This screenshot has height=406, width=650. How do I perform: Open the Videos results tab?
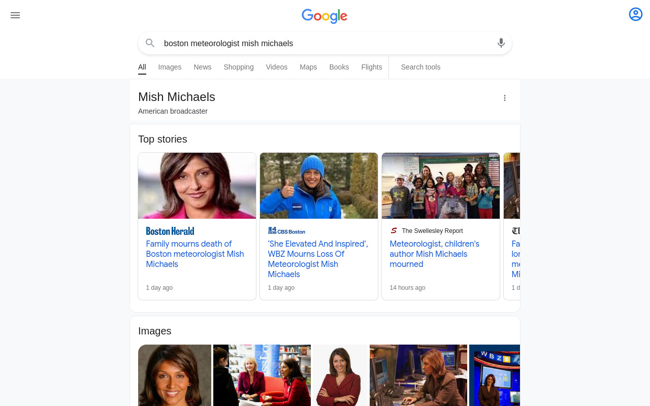point(277,67)
